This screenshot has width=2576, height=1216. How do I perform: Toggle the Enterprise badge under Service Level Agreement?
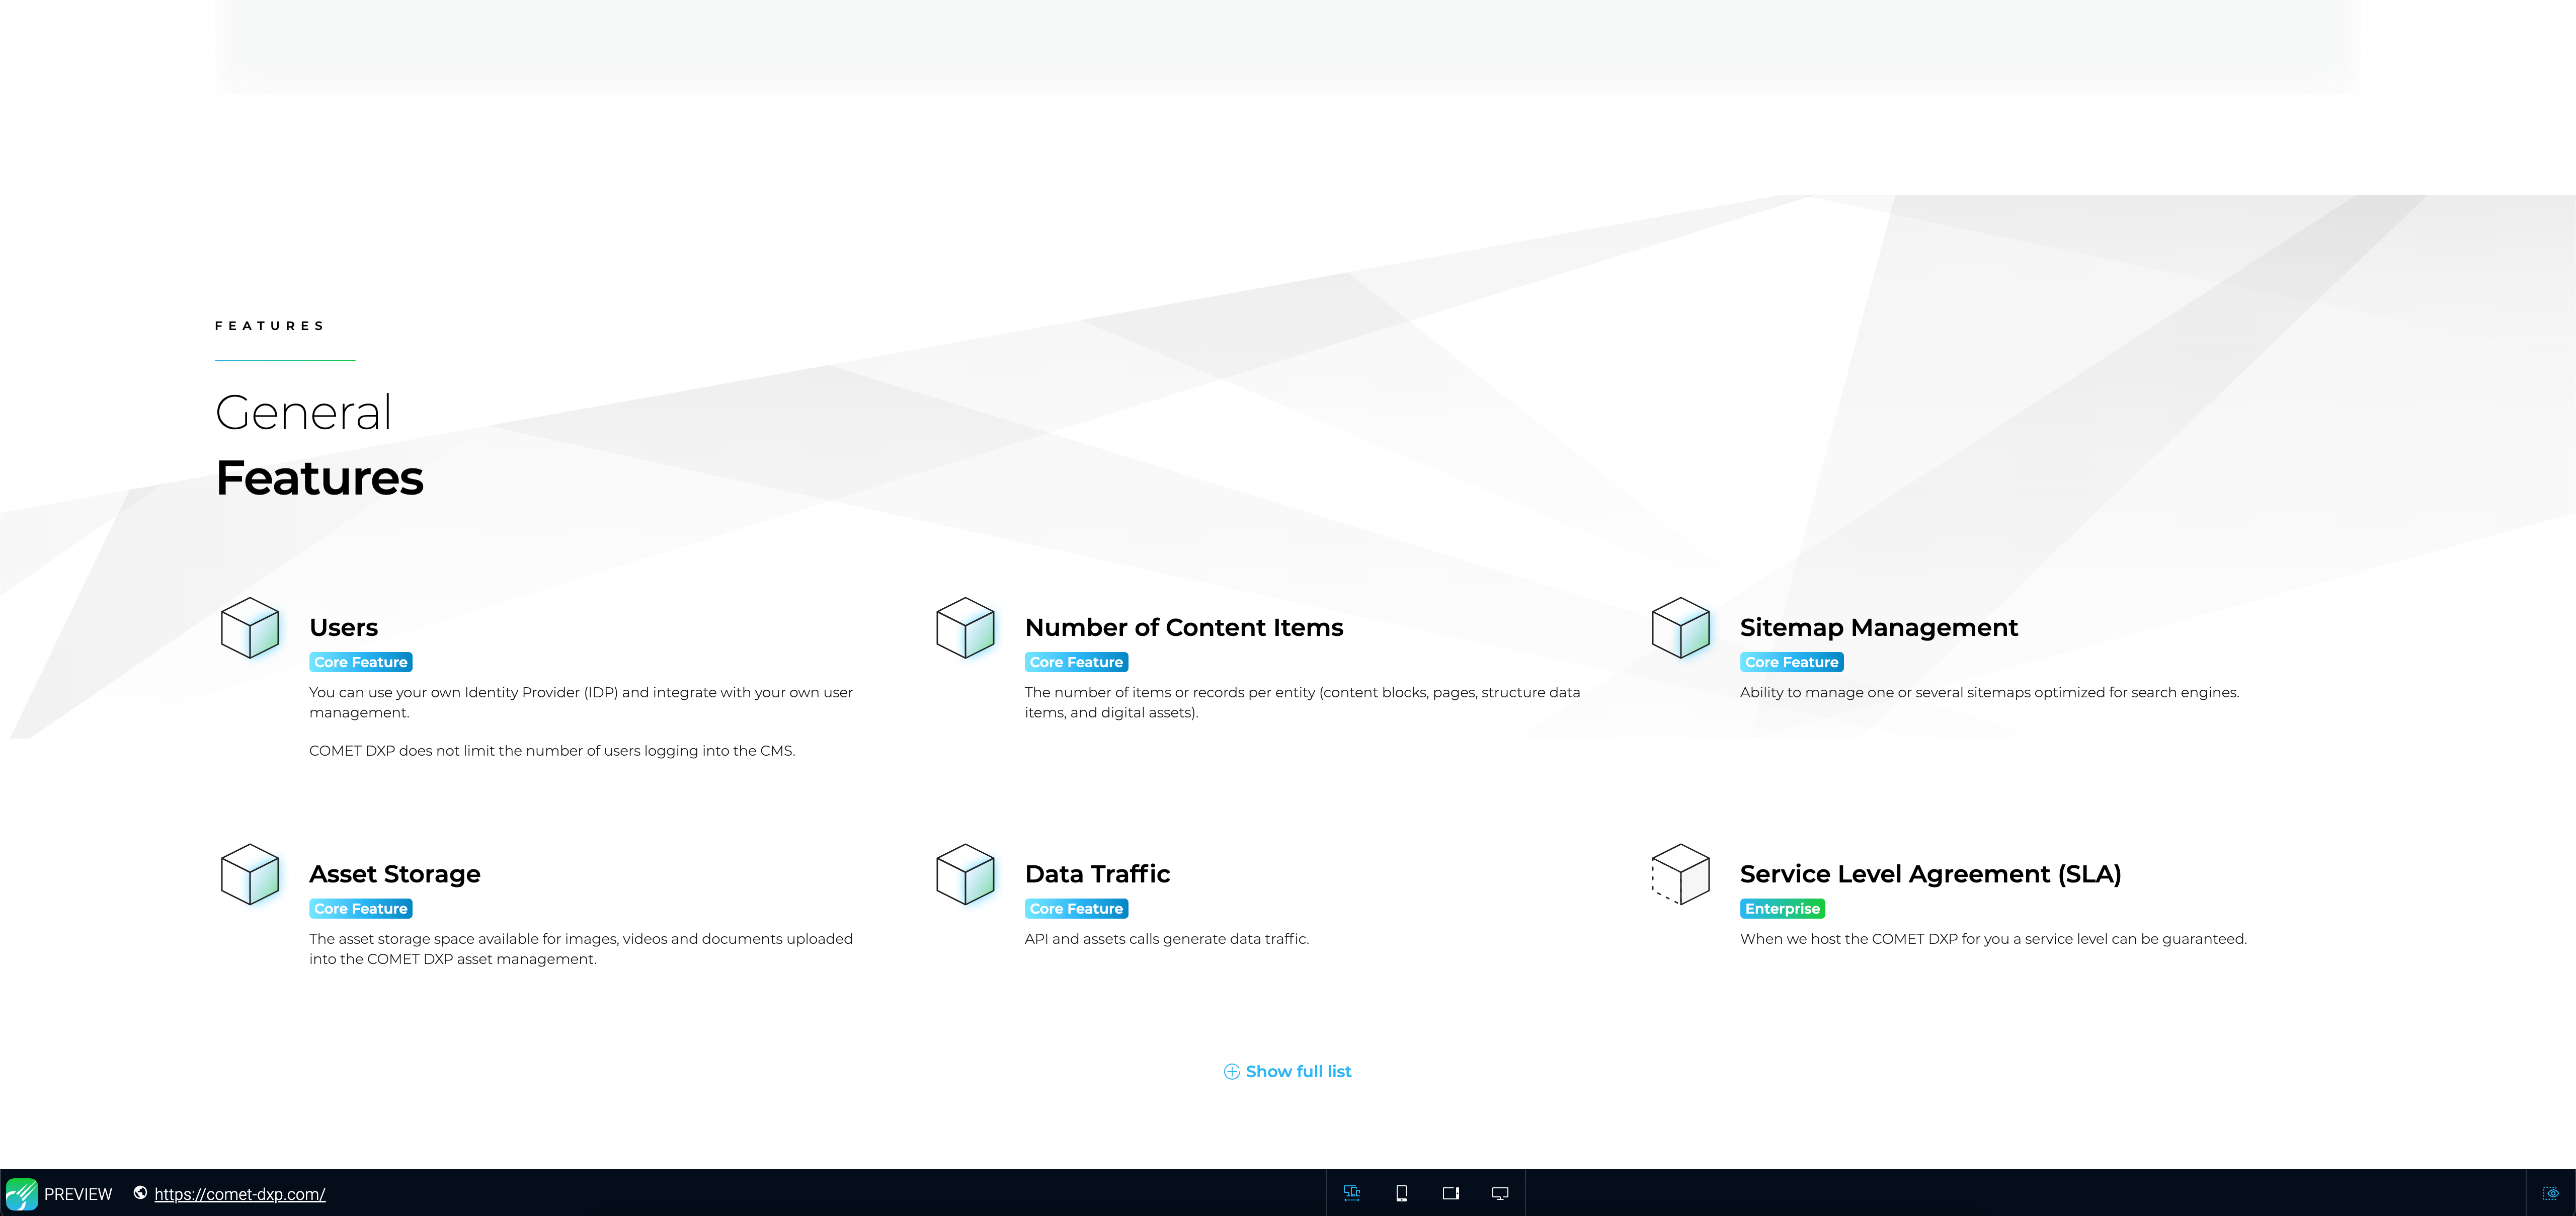(x=1783, y=908)
